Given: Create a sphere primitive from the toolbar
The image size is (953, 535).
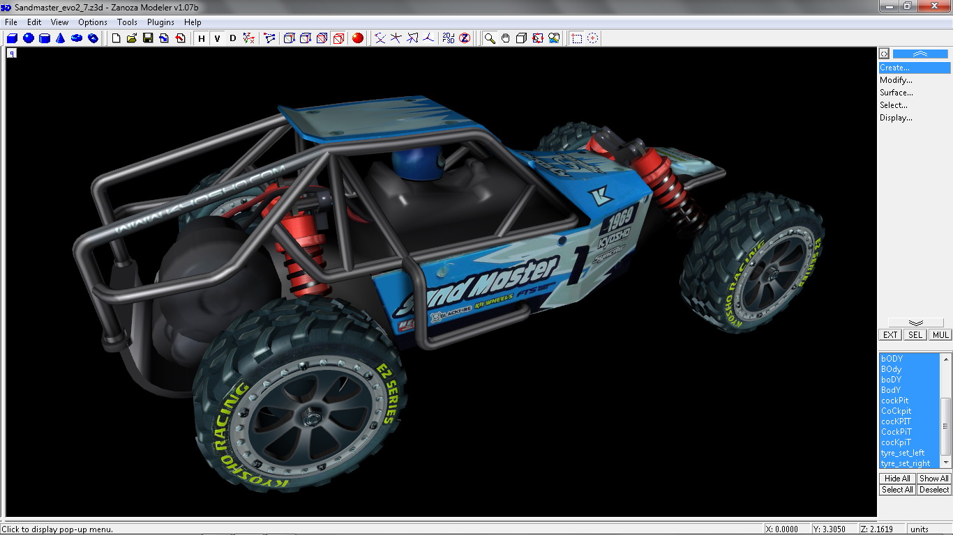Looking at the screenshot, I should [29, 38].
